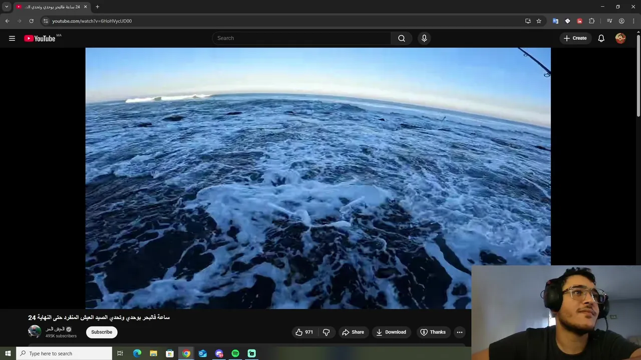Open the channel avatar below the video
Screen dimensions: 641x360
(35, 331)
